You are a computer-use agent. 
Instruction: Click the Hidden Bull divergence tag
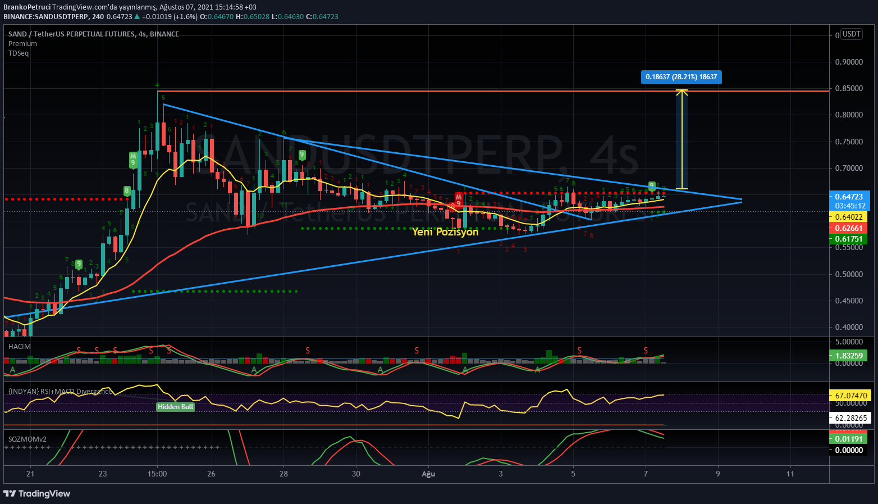tap(175, 407)
